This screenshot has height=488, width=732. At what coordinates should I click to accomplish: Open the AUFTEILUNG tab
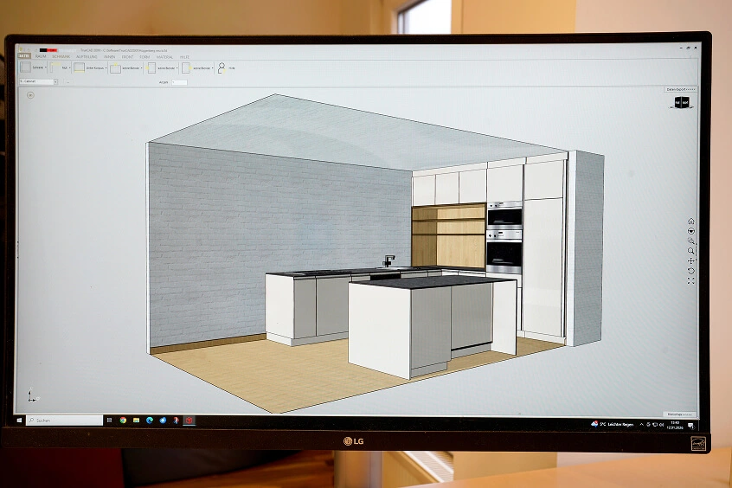87,56
